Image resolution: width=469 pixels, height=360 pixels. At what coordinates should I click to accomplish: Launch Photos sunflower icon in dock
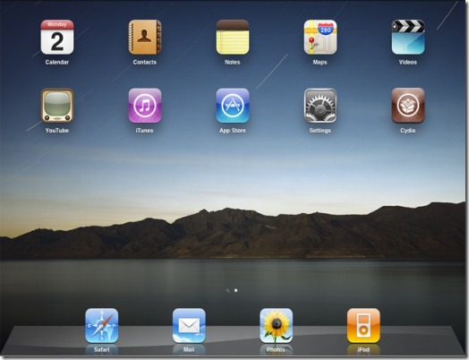point(276,326)
